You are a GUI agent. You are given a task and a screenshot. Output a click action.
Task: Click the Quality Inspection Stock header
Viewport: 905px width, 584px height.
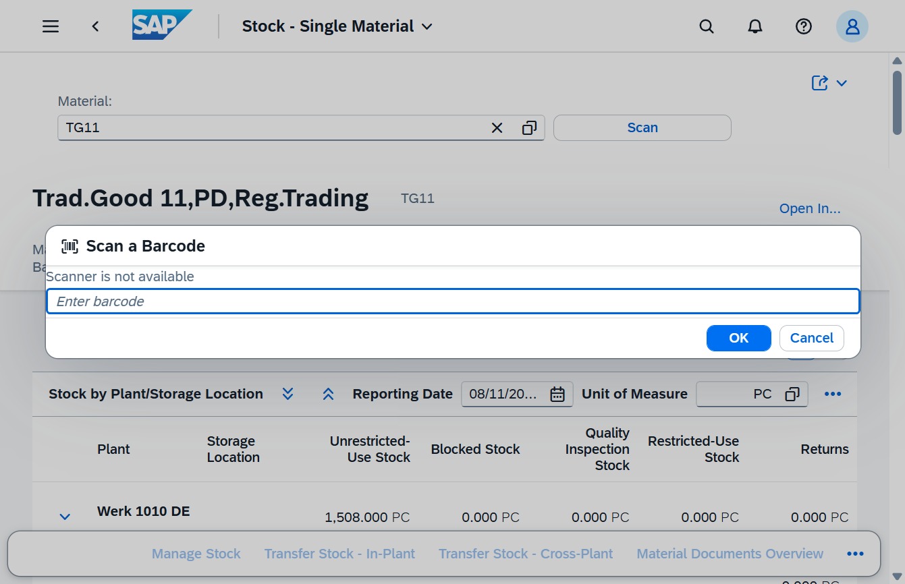coord(597,449)
